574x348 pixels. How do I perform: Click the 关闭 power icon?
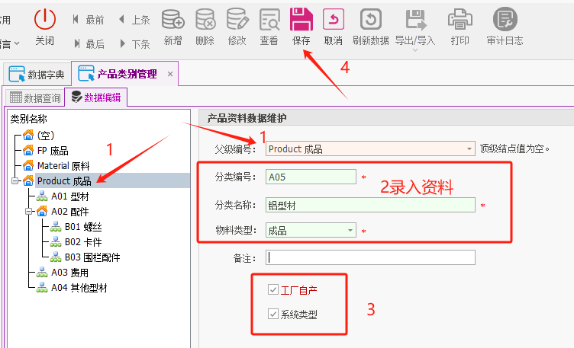(45, 19)
